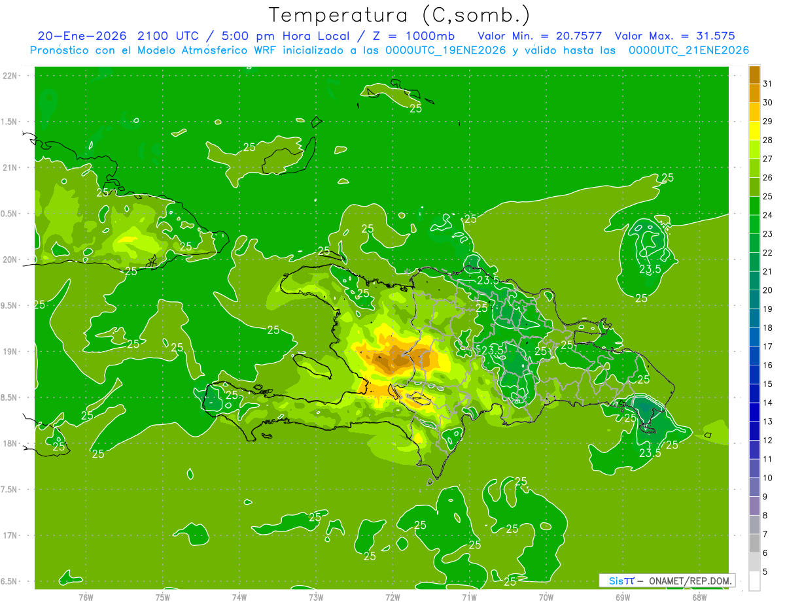Image resolution: width=785 pixels, height=606 pixels.
Task: Select the date "20-Ene-2026" in the header
Action: [82, 36]
